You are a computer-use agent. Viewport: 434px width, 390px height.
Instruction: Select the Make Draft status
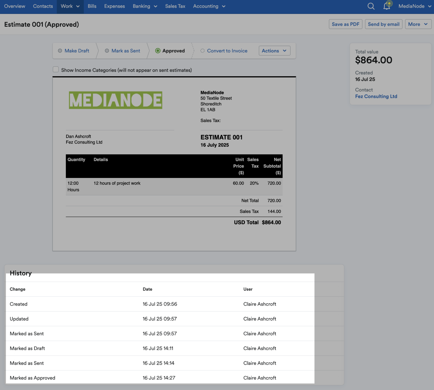pos(74,51)
